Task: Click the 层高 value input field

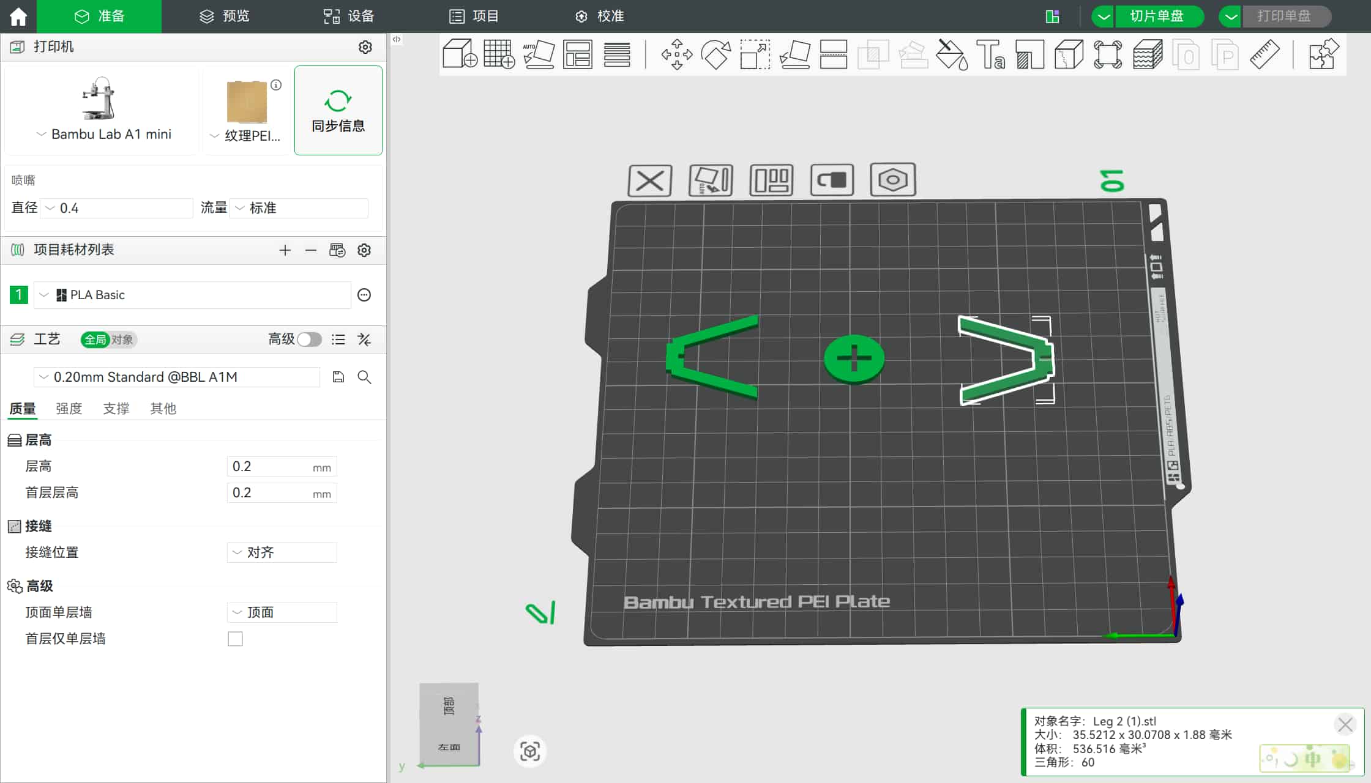Action: pyautogui.click(x=269, y=467)
